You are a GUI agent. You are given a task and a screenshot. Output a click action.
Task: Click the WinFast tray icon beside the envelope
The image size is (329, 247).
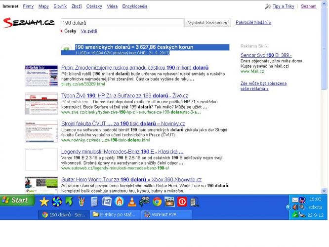302,200
